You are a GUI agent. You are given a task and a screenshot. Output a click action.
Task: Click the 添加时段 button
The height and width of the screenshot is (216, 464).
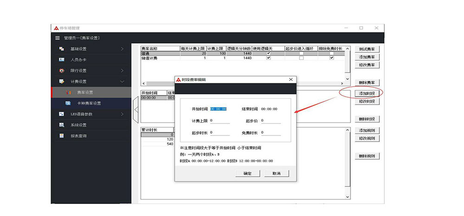[x=367, y=93]
